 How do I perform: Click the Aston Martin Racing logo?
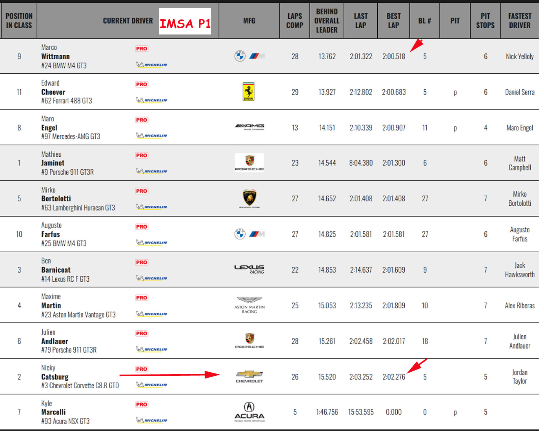(249, 305)
